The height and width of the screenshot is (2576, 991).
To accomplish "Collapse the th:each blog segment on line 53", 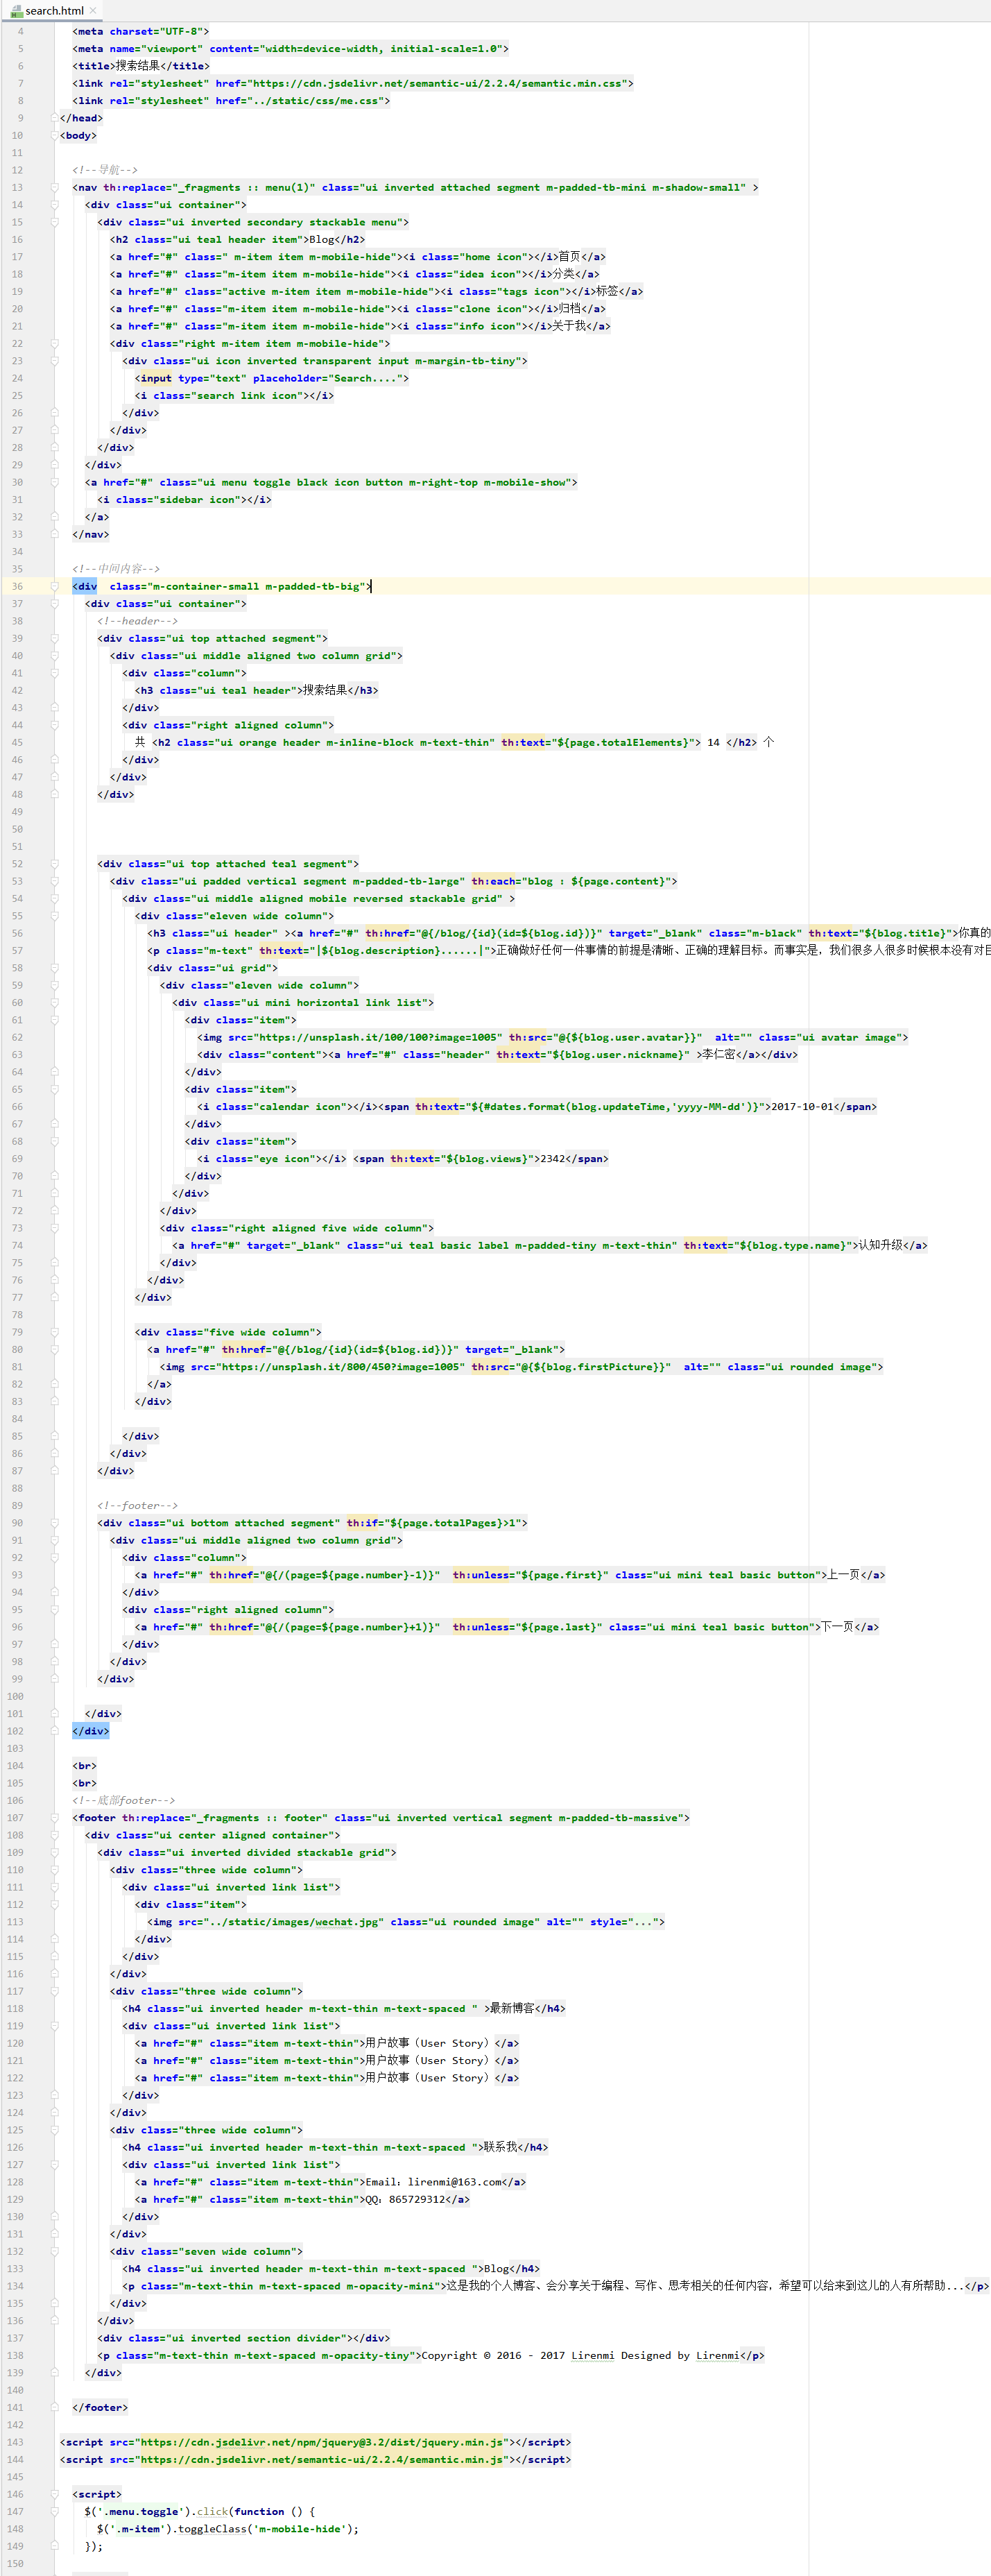I will [x=55, y=881].
